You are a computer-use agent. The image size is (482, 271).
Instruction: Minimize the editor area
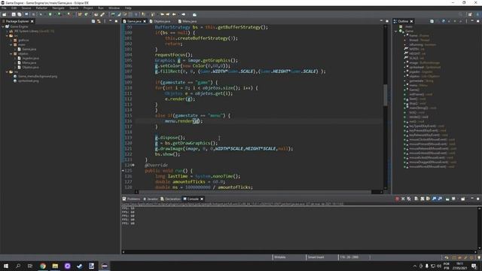click(381, 21)
